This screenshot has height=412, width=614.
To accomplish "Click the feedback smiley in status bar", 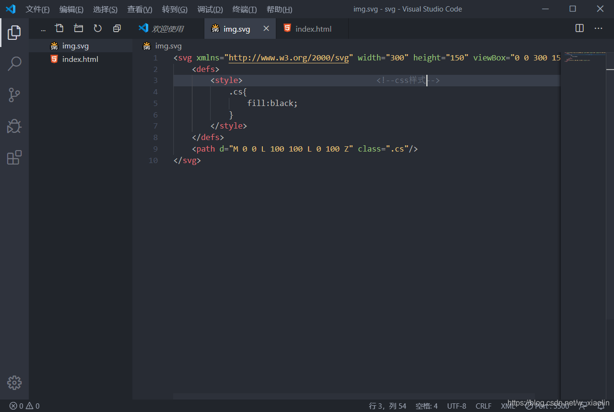I will [x=583, y=406].
